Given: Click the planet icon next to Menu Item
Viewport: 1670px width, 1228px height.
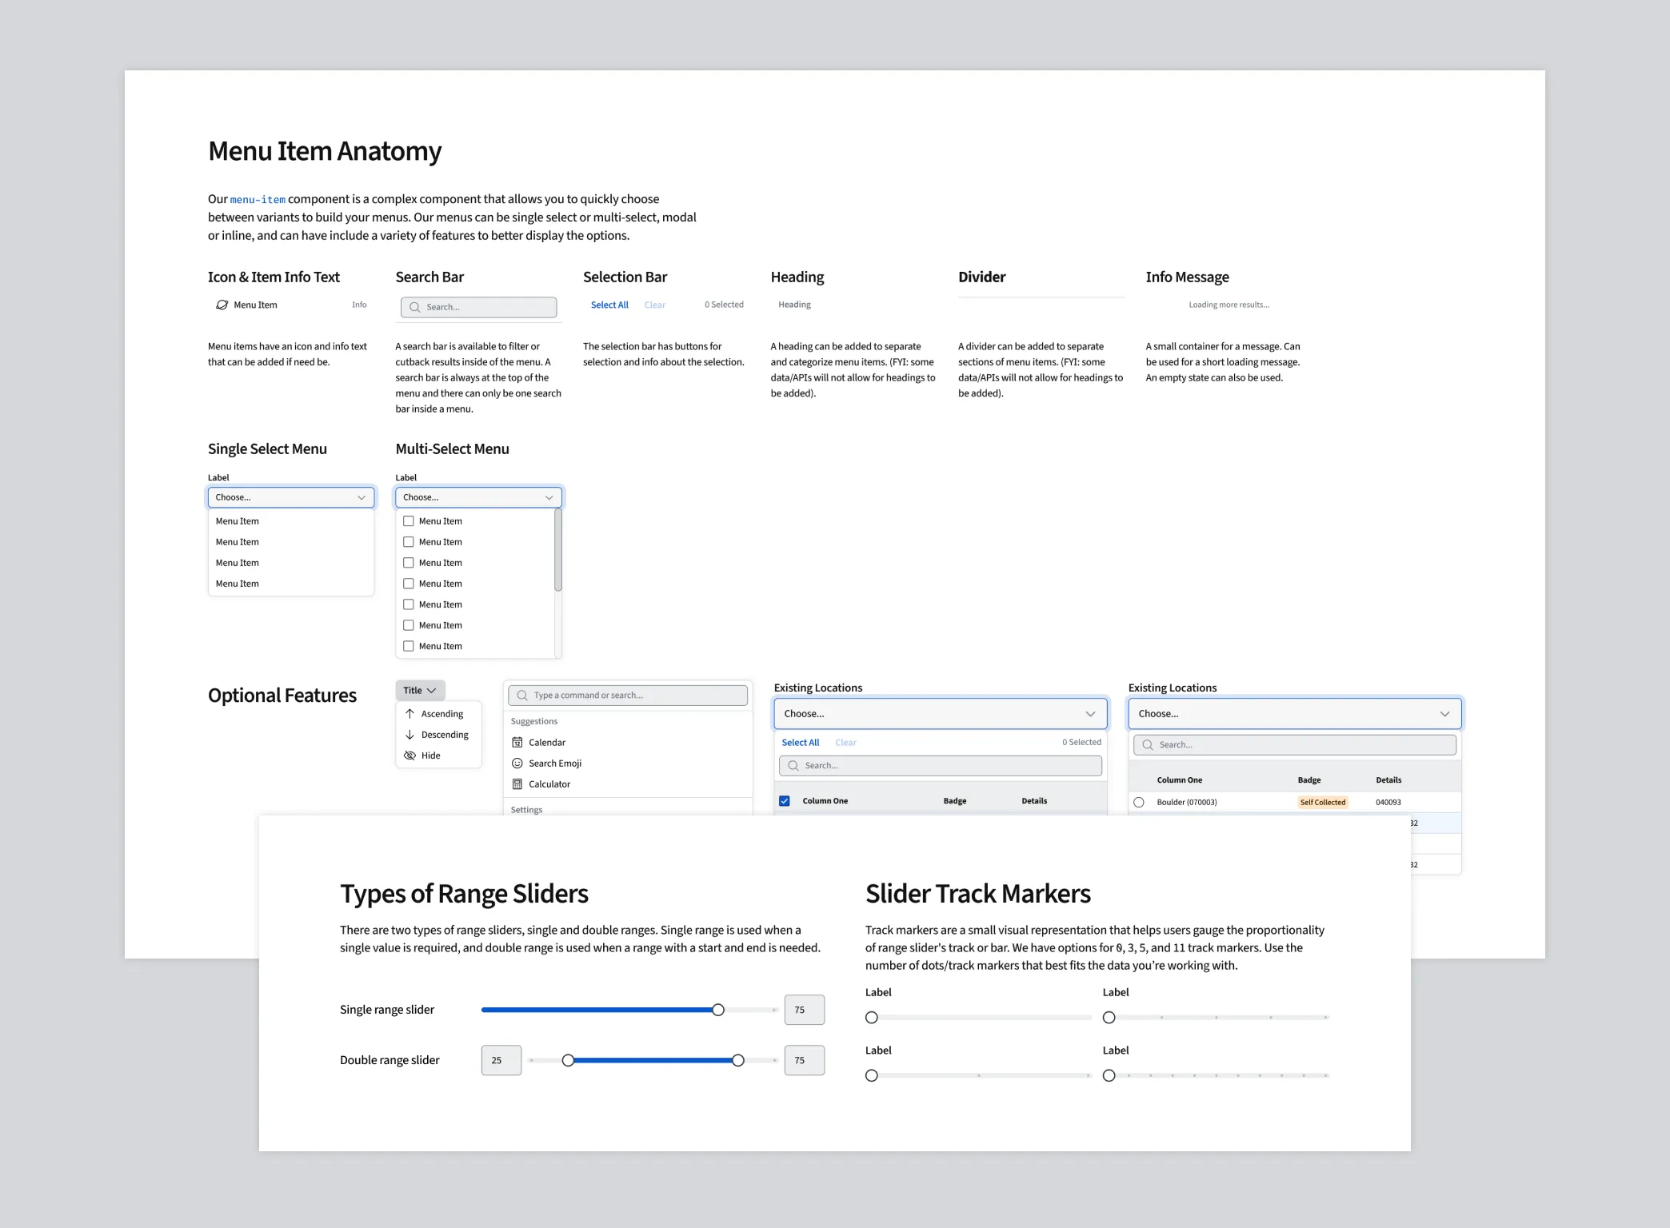Looking at the screenshot, I should [x=222, y=305].
